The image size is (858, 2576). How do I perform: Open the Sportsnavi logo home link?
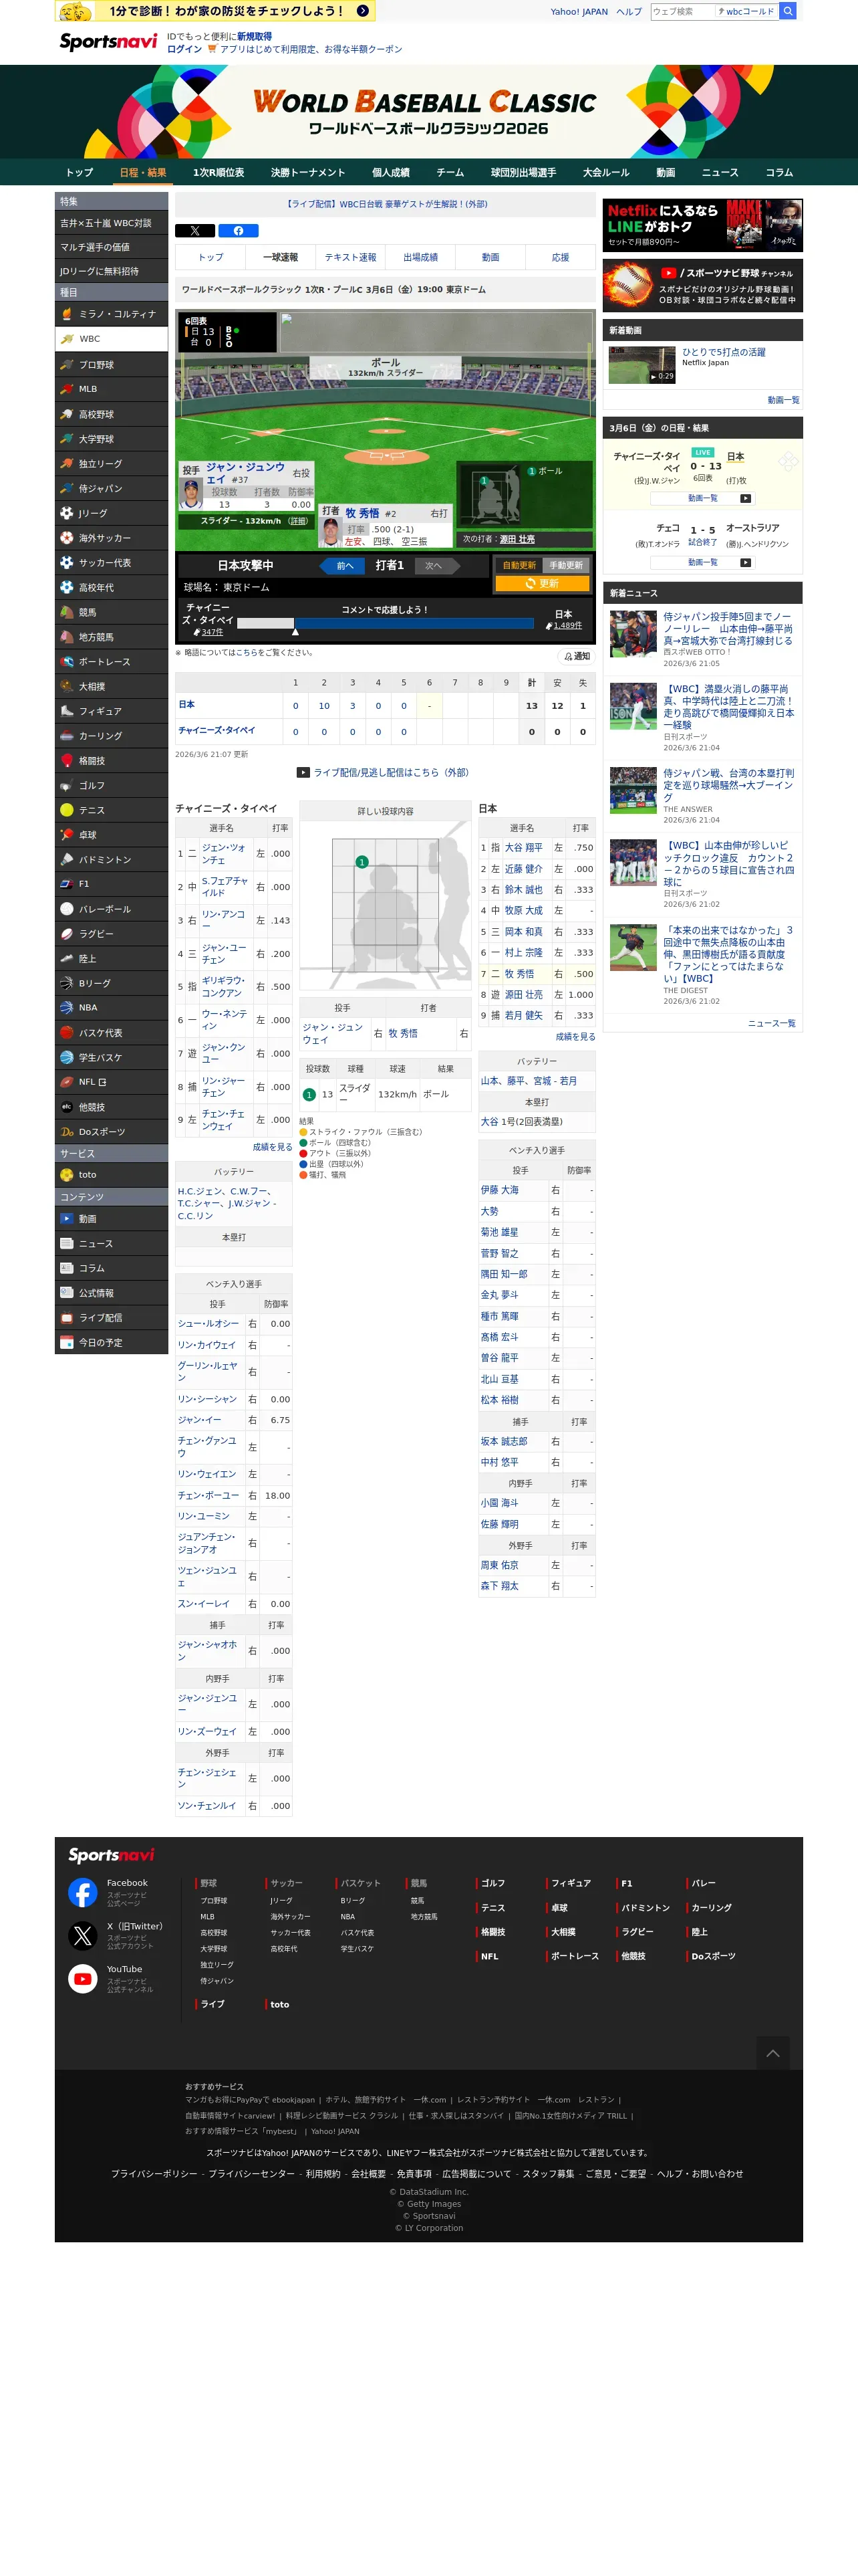coord(108,41)
